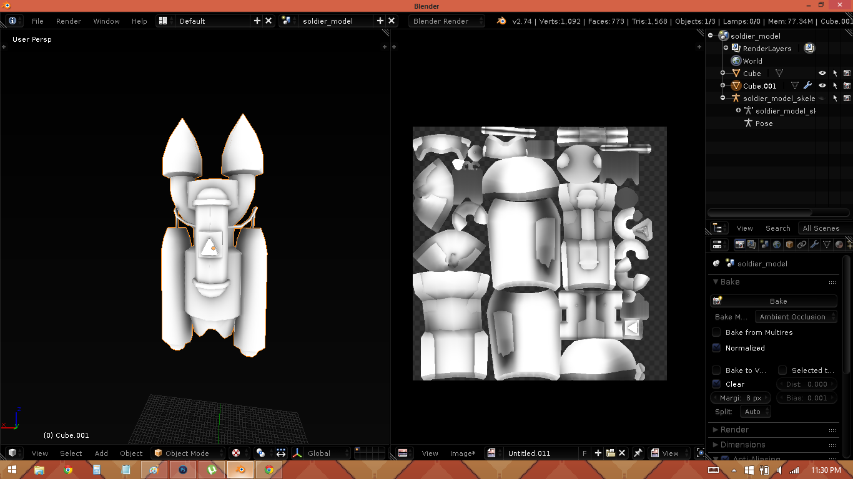Click the F fake user button
The width and height of the screenshot is (853, 479).
pyautogui.click(x=584, y=453)
